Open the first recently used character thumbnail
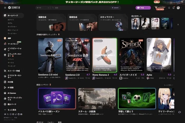Screen dimensions: 185x123 (135, 24)
